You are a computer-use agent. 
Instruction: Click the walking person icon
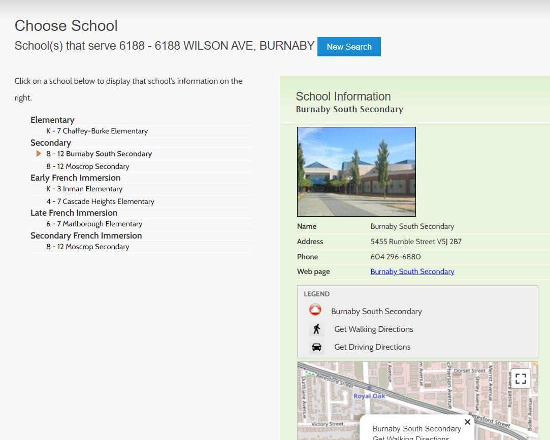pos(316,329)
